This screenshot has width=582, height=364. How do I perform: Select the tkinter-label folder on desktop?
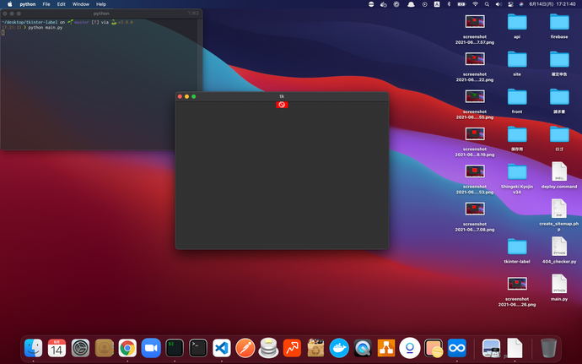click(x=517, y=247)
